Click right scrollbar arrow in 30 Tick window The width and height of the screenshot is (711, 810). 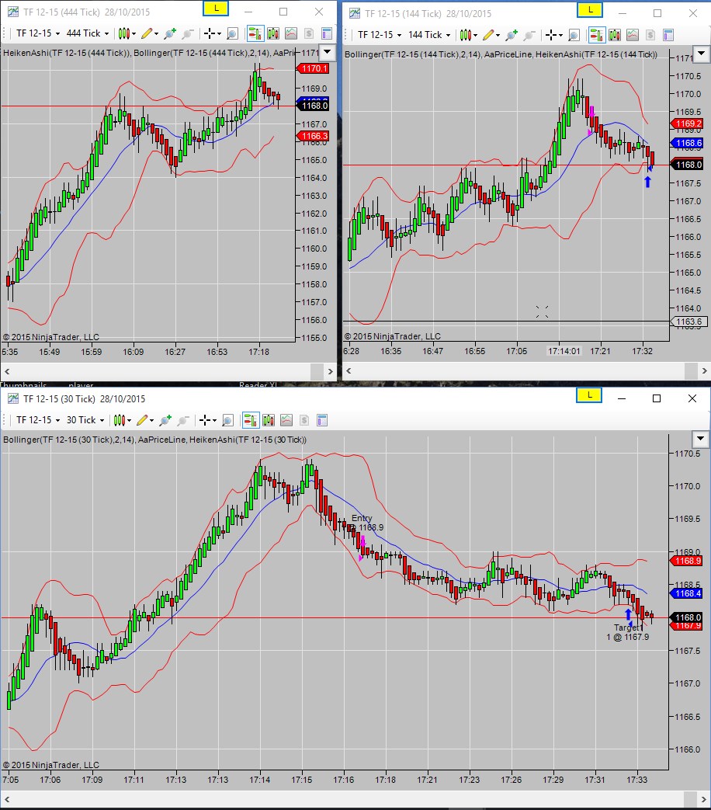point(703,800)
